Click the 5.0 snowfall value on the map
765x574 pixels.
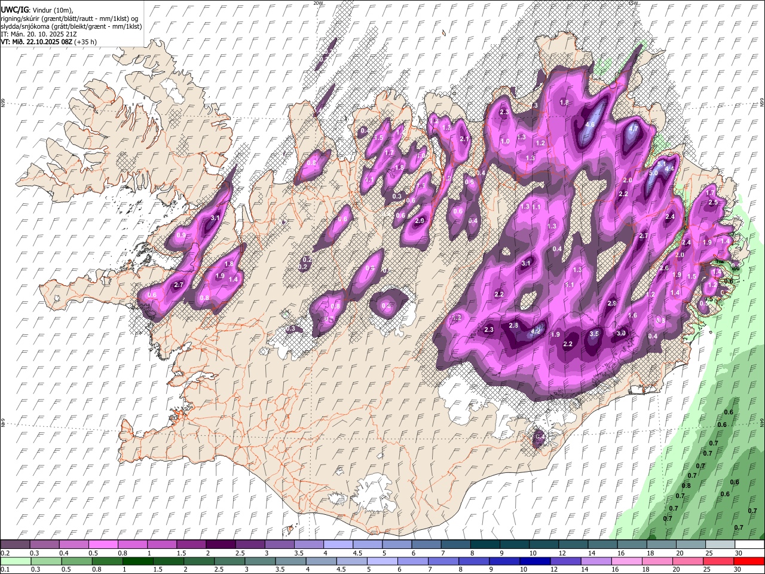pyautogui.click(x=654, y=173)
